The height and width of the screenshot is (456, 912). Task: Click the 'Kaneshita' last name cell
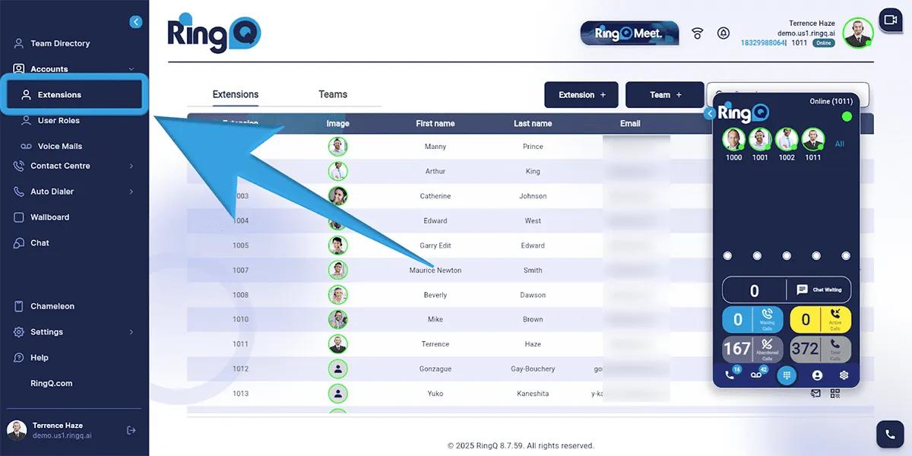(533, 394)
